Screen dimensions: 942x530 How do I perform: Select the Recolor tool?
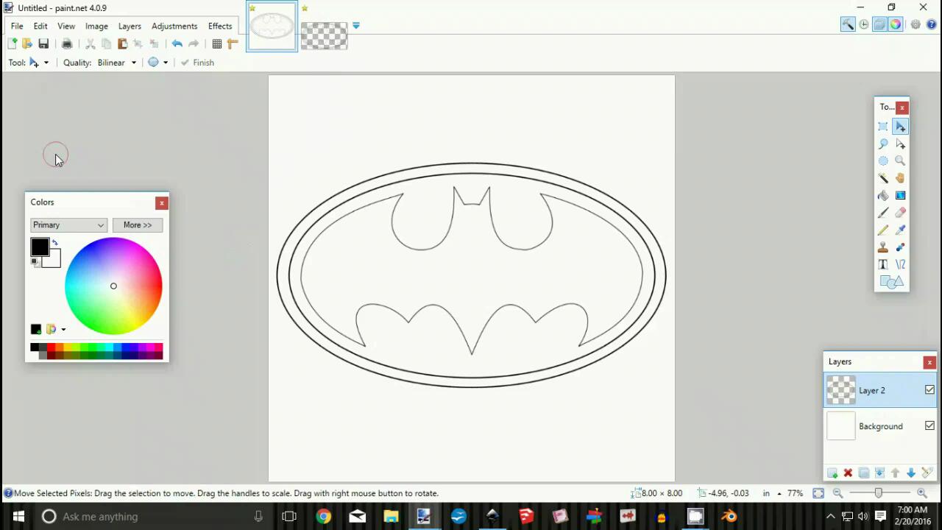(x=901, y=247)
